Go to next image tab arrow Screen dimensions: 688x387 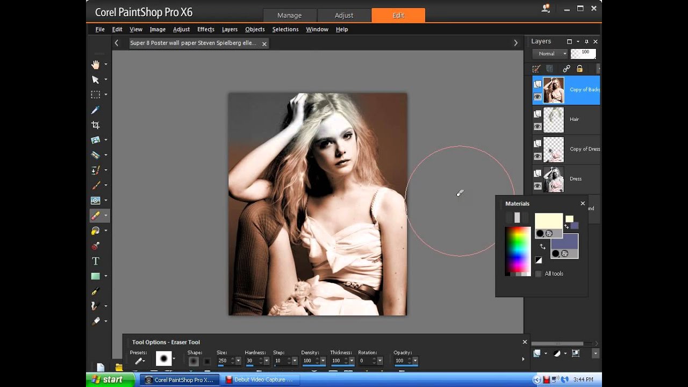pyautogui.click(x=516, y=43)
